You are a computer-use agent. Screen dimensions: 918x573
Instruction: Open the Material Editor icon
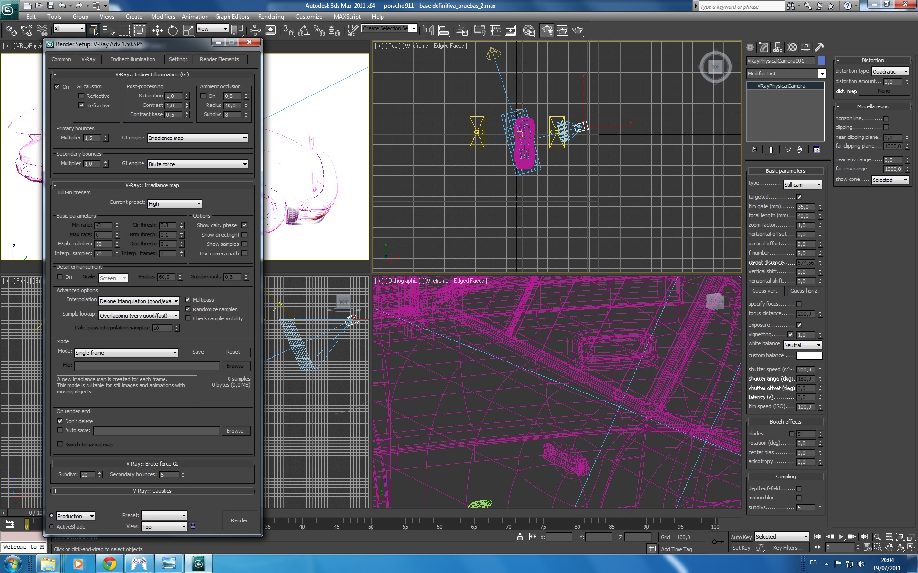(528, 31)
